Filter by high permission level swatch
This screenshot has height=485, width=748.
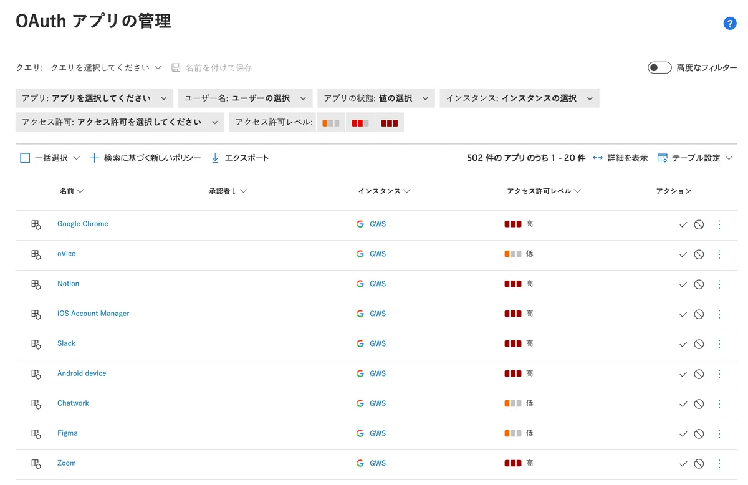[390, 123]
